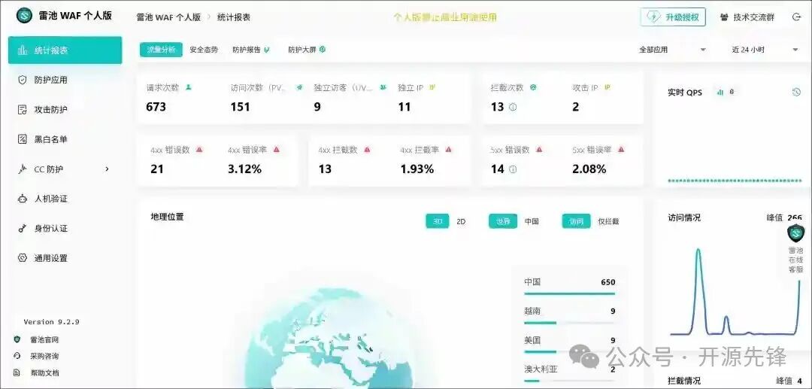Switch to the 安全态势 tab

pyautogui.click(x=204, y=50)
